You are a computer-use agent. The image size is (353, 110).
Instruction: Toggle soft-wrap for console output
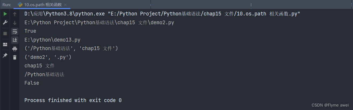point(15,31)
